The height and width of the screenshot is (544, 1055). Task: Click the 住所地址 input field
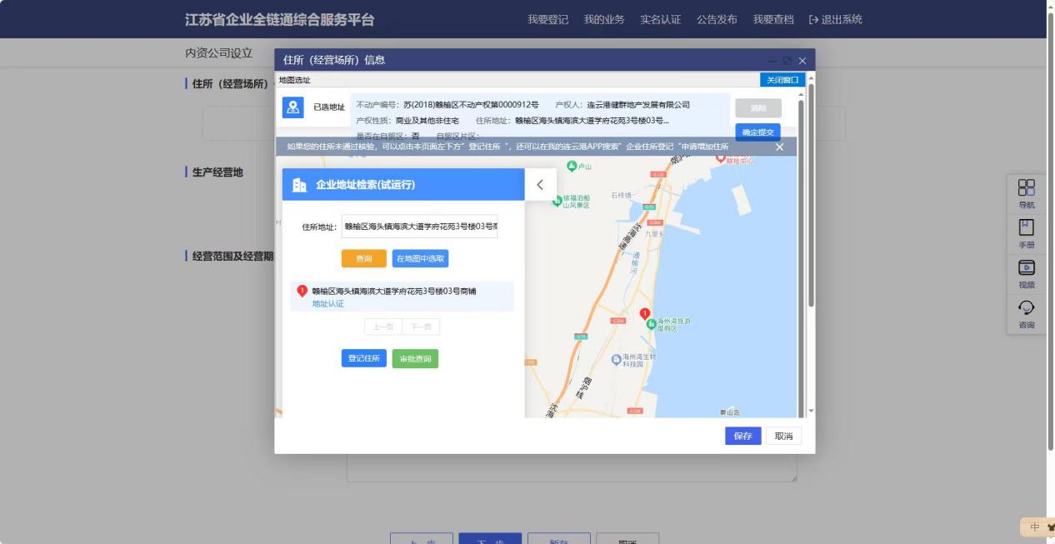pyautogui.click(x=419, y=227)
